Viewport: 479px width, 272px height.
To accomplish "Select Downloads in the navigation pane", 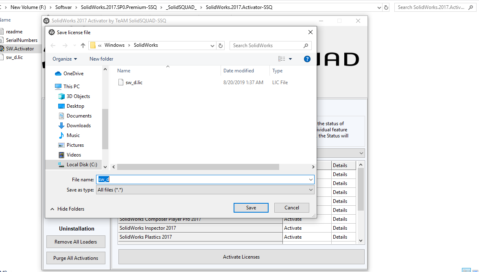I will click(77, 125).
